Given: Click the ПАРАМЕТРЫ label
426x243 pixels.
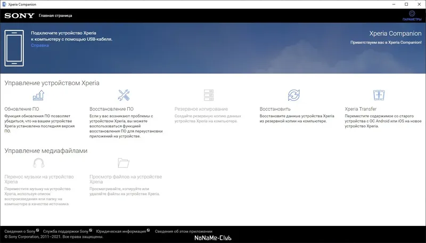Looking at the screenshot, I should [x=412, y=20].
